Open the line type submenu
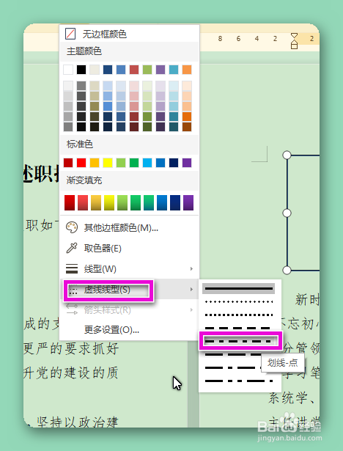Image resolution: width=343 pixels, height=451 pixels. click(x=129, y=269)
